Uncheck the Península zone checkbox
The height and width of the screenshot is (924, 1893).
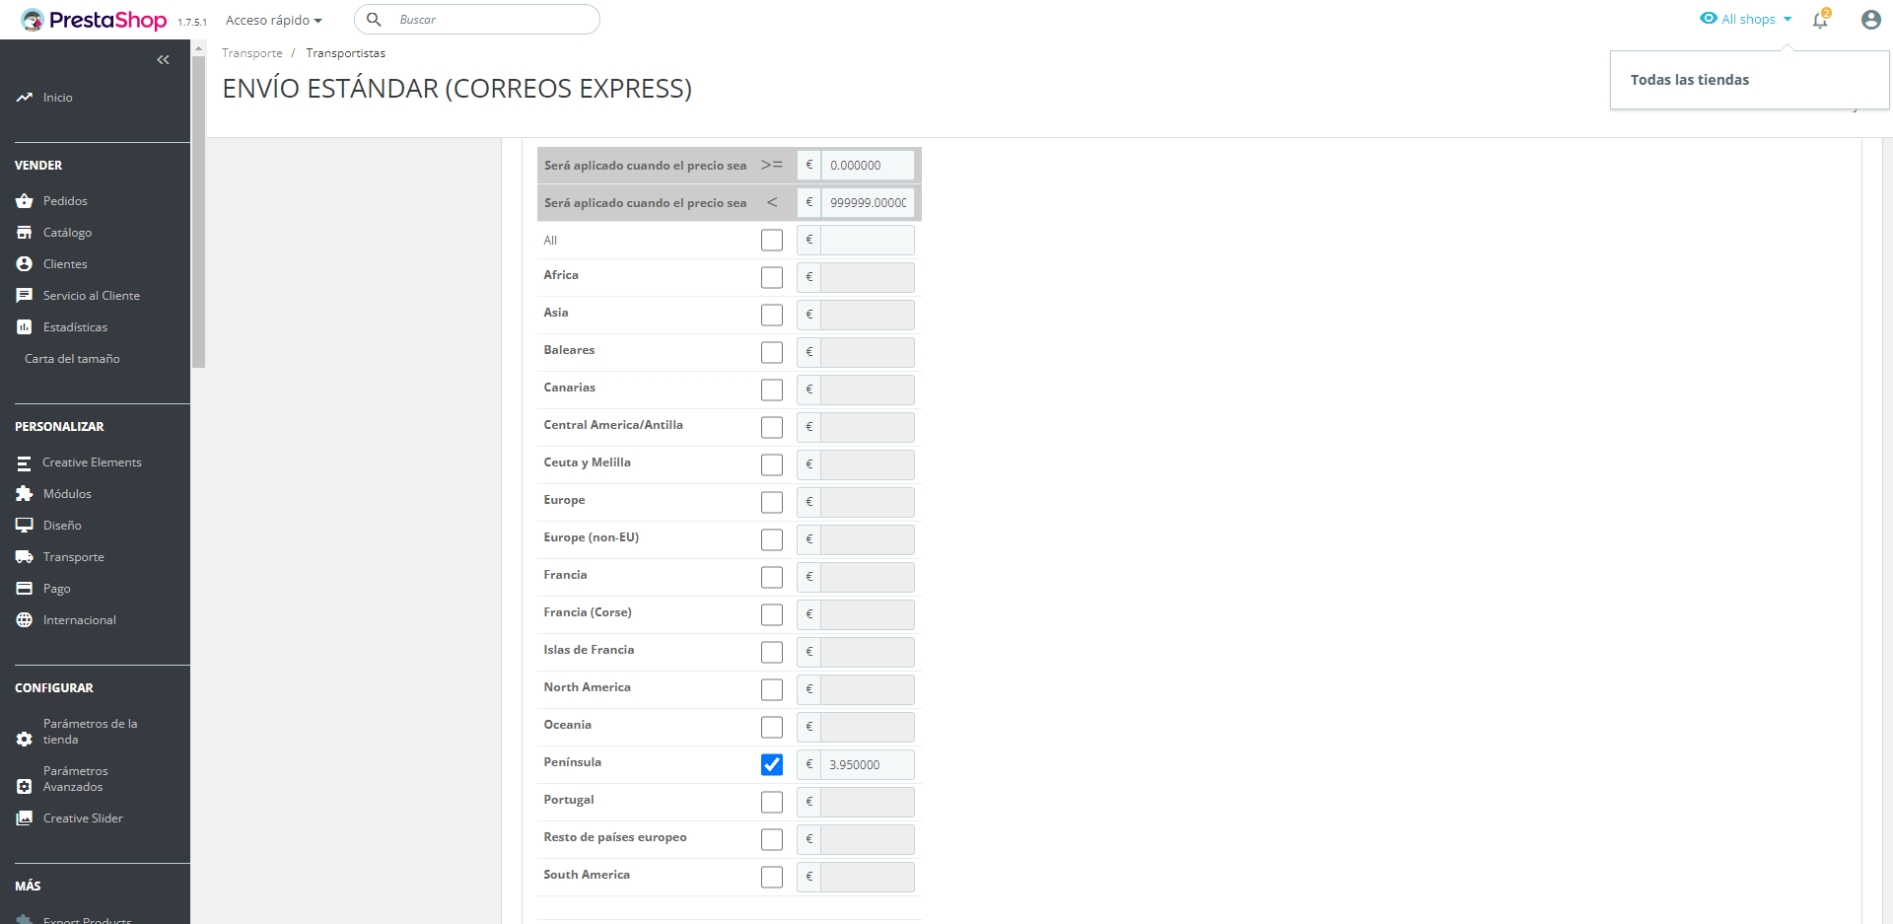click(772, 764)
